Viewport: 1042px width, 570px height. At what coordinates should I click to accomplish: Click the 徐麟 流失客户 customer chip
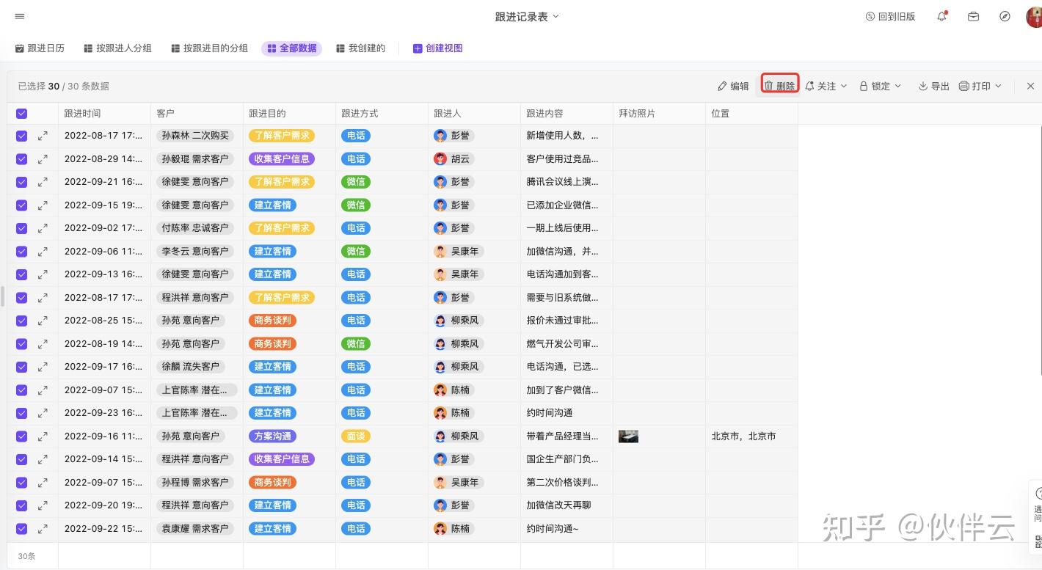point(191,367)
